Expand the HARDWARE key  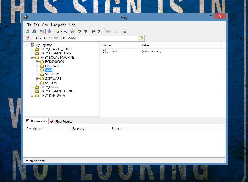(x=37, y=66)
